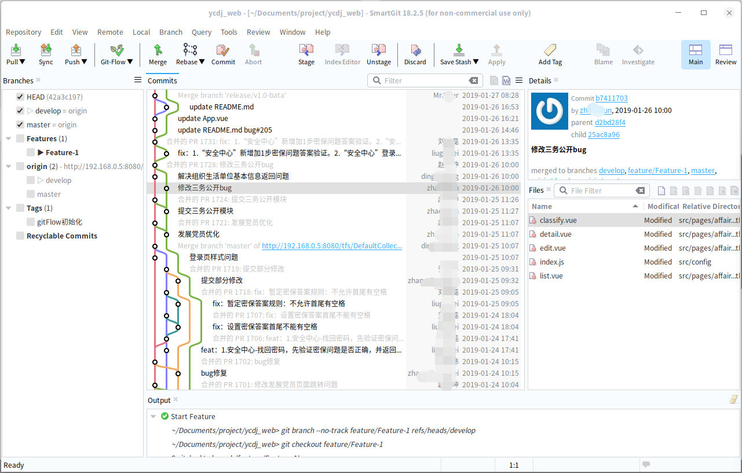Open parent commit link d2bd28f4
Image resolution: width=742 pixels, height=473 pixels.
pos(610,122)
